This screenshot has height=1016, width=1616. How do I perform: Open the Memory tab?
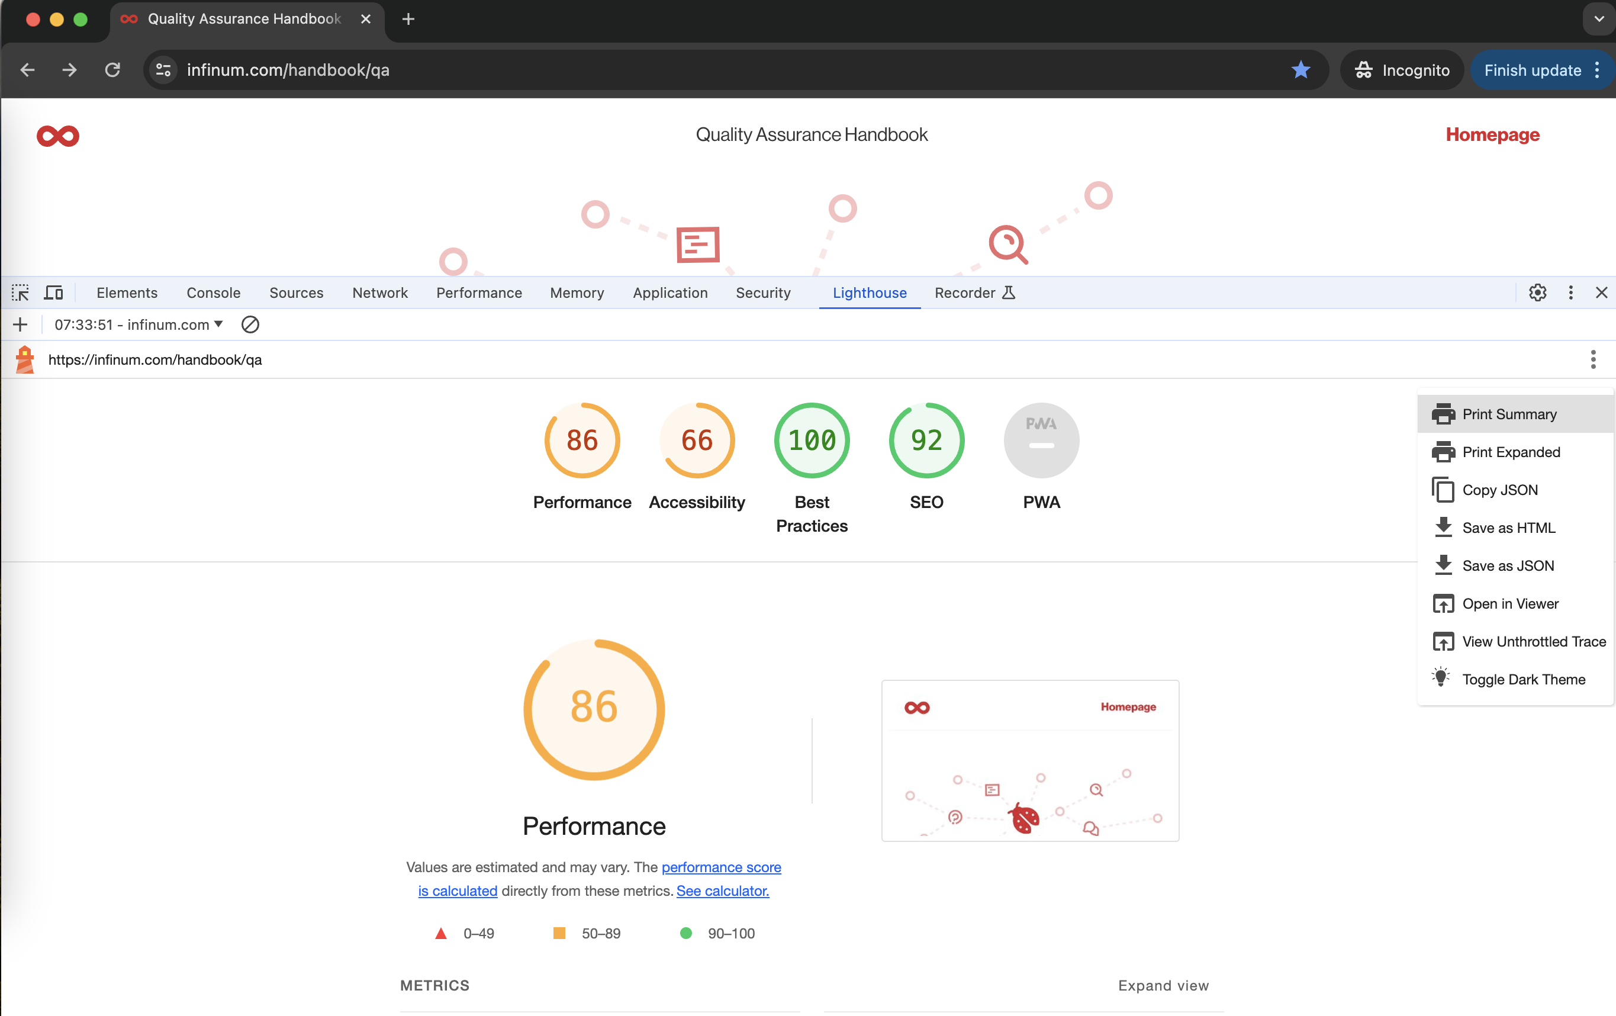point(577,292)
